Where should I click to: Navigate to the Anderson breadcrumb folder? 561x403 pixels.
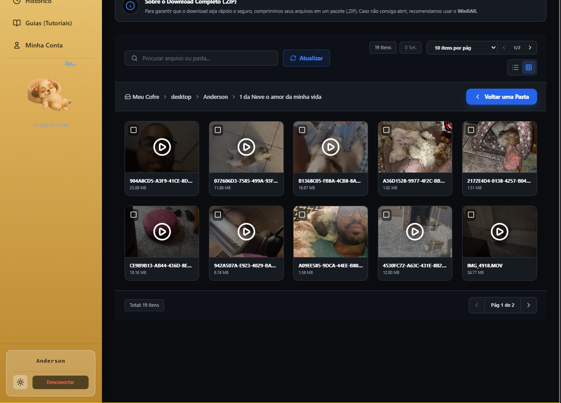coord(216,97)
